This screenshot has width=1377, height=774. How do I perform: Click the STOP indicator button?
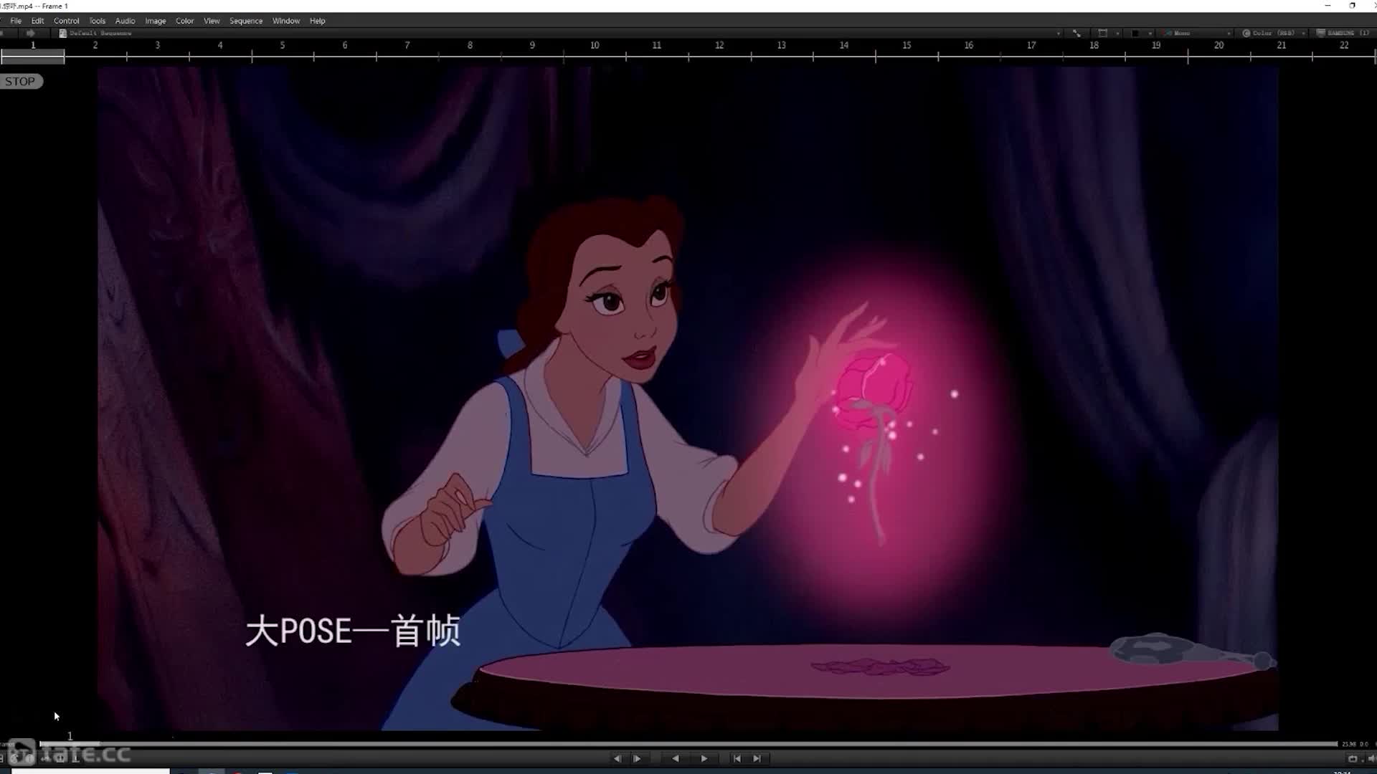point(21,82)
